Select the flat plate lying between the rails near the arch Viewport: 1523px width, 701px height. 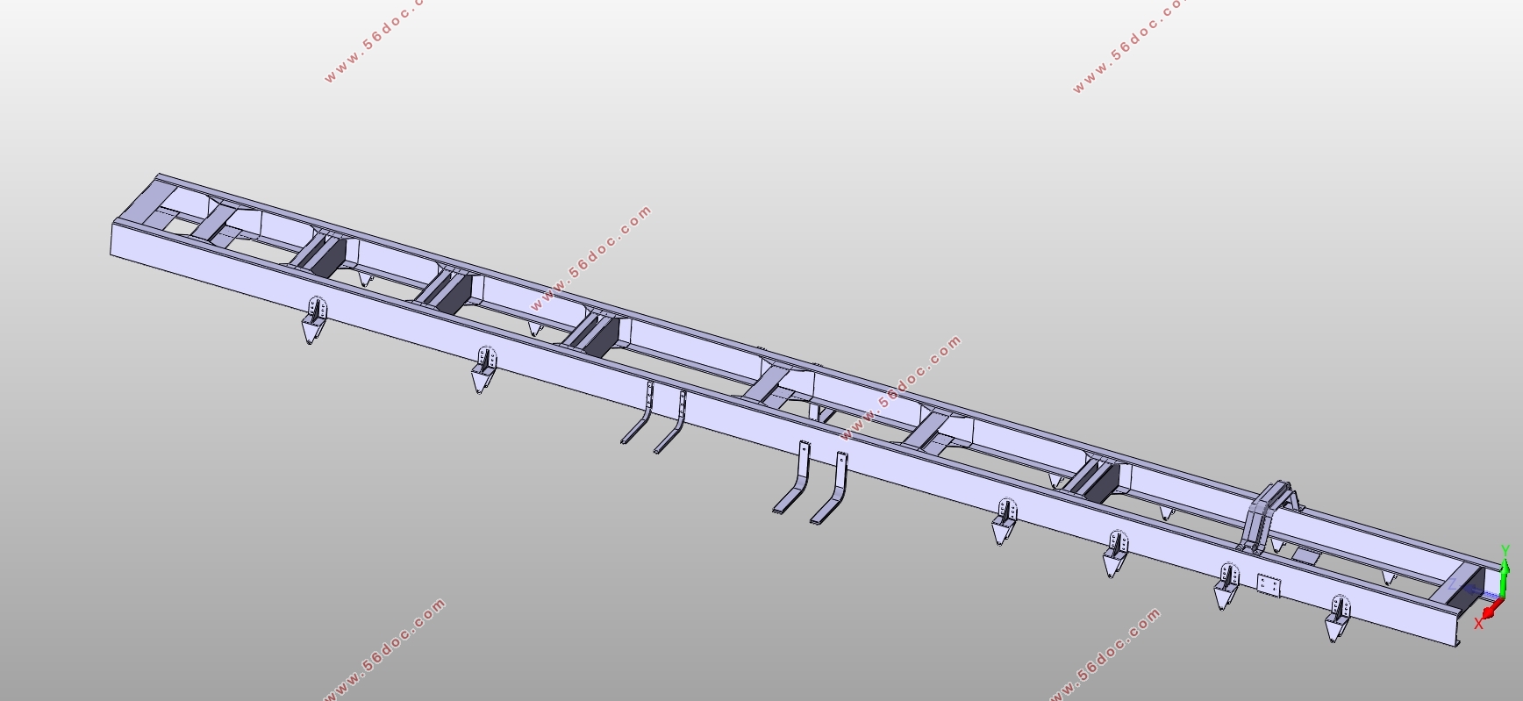1305,555
